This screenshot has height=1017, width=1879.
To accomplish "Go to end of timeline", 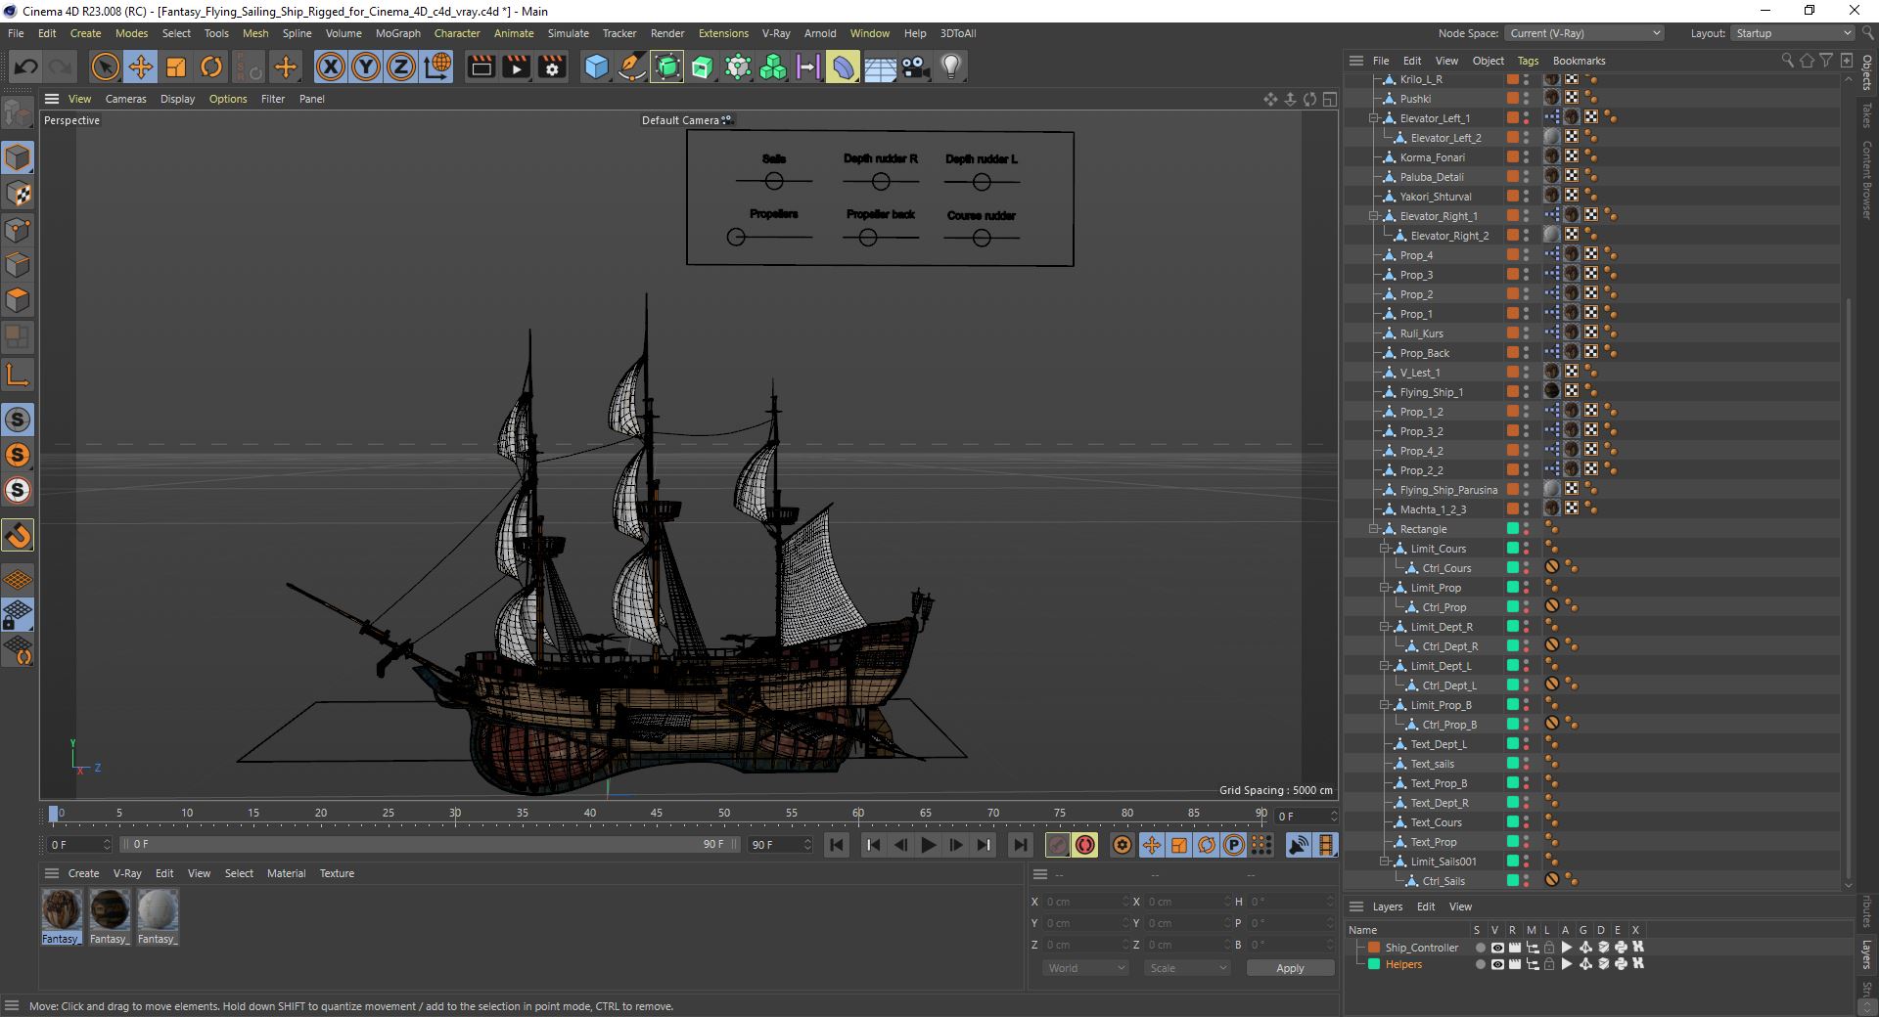I will point(1020,845).
